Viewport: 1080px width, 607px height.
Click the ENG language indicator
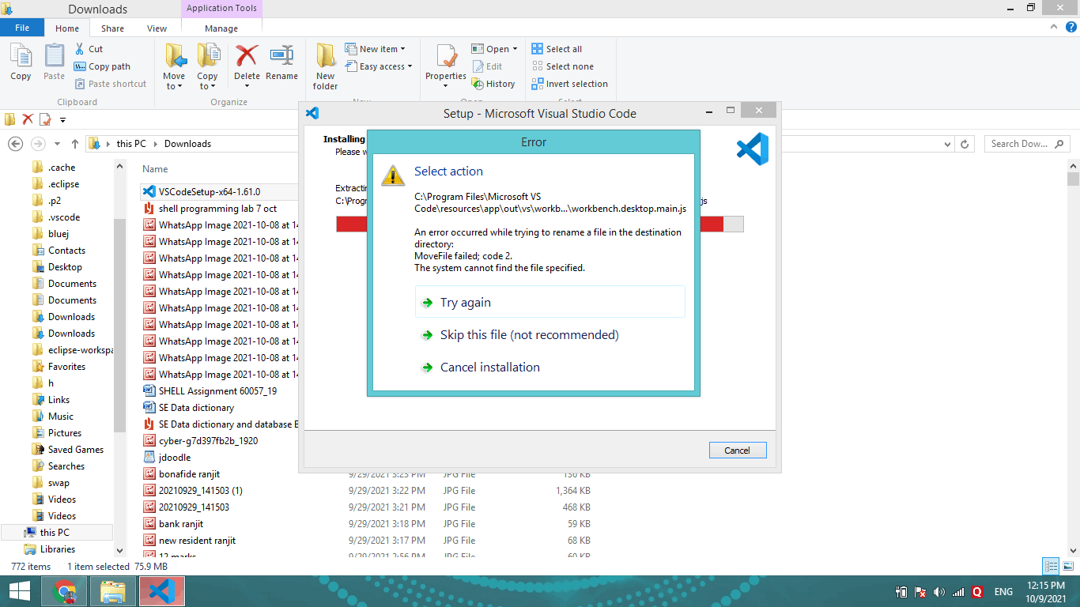pyautogui.click(x=1003, y=592)
